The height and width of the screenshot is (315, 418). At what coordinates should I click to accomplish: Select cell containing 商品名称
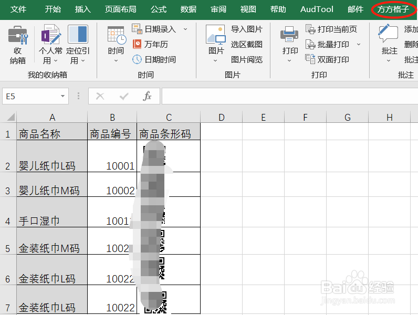pos(52,131)
